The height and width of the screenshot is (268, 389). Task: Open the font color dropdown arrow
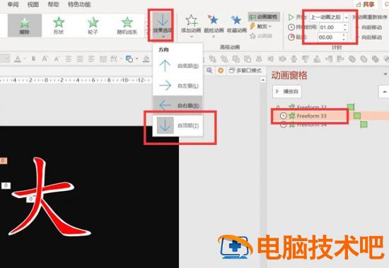point(25,59)
